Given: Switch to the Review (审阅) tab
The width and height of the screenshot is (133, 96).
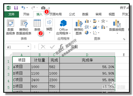Looking at the screenshot, I should pos(98,14).
